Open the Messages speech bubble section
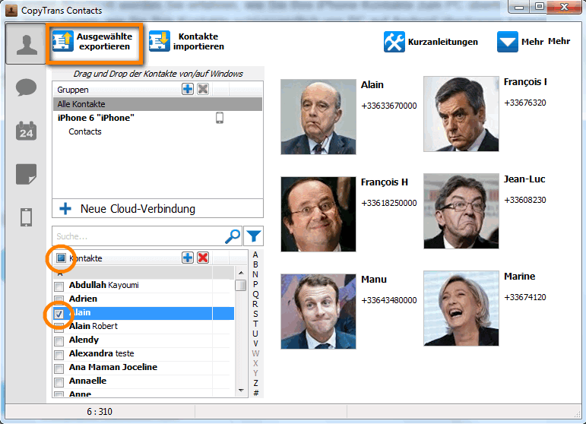This screenshot has width=586, height=424. (x=26, y=88)
